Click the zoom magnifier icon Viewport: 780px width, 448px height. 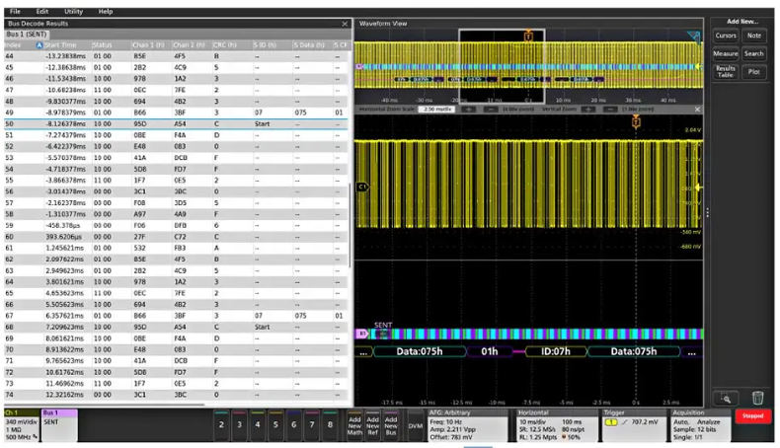[x=726, y=399]
